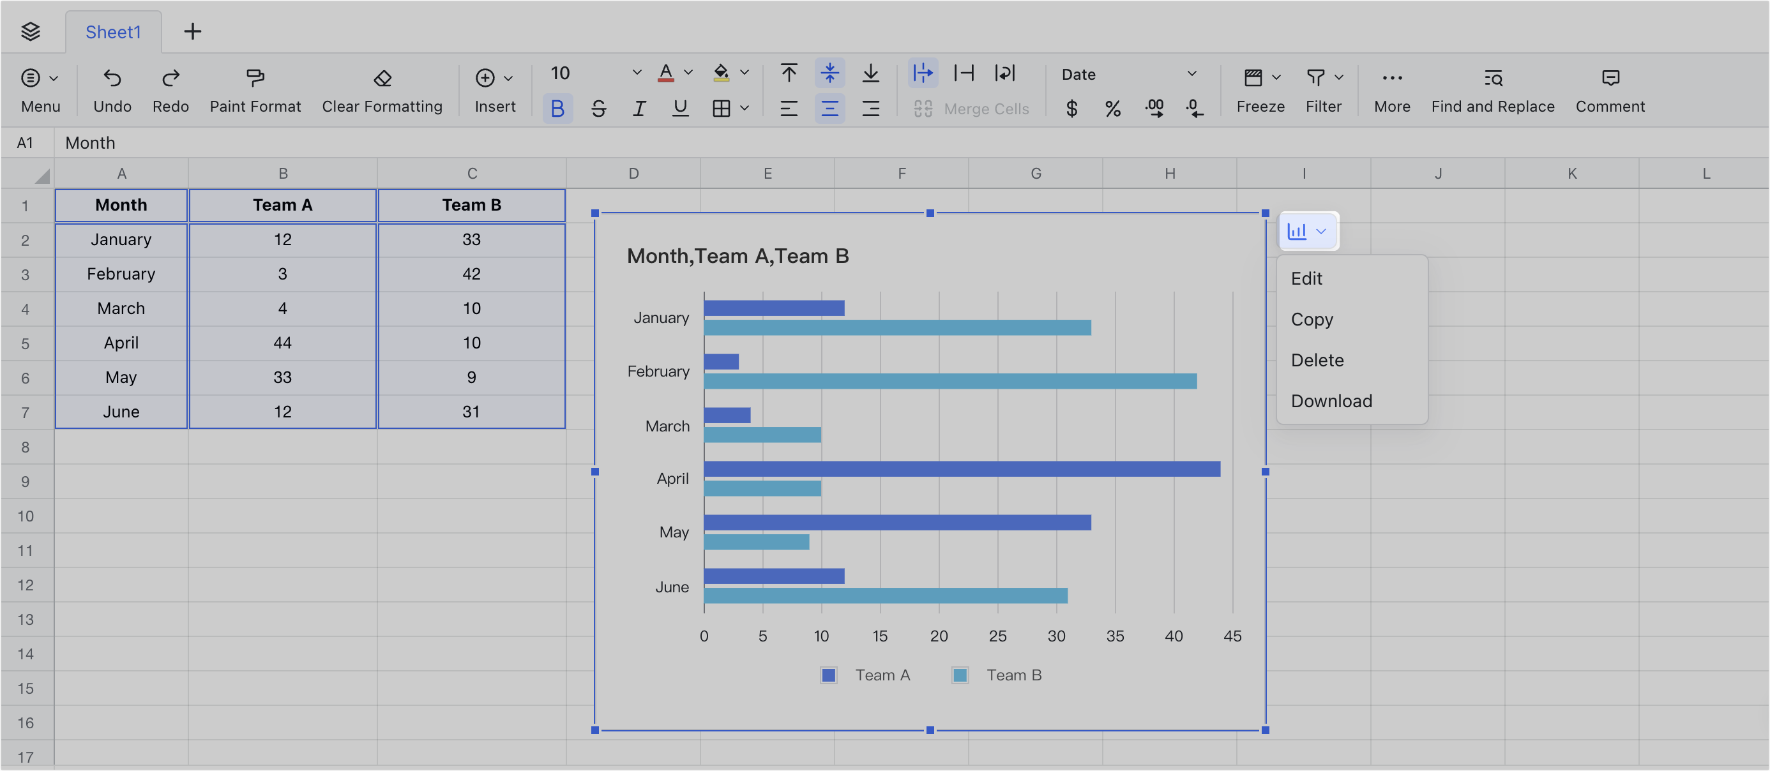Click the More toolbar button
Viewport: 1770px width, 771px height.
[1392, 91]
